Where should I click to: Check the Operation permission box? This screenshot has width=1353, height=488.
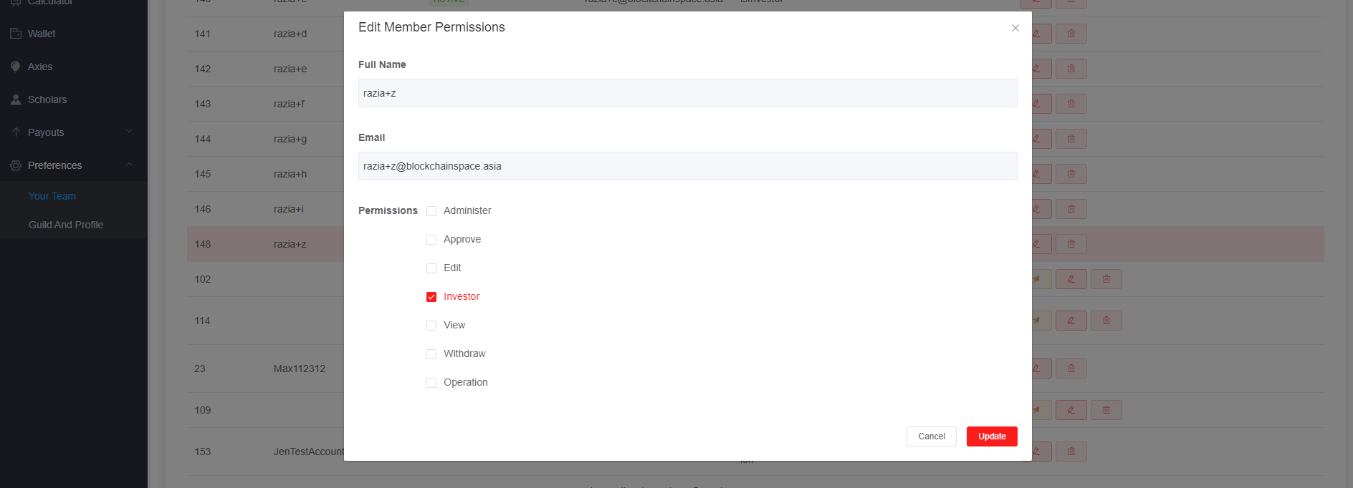coord(431,383)
